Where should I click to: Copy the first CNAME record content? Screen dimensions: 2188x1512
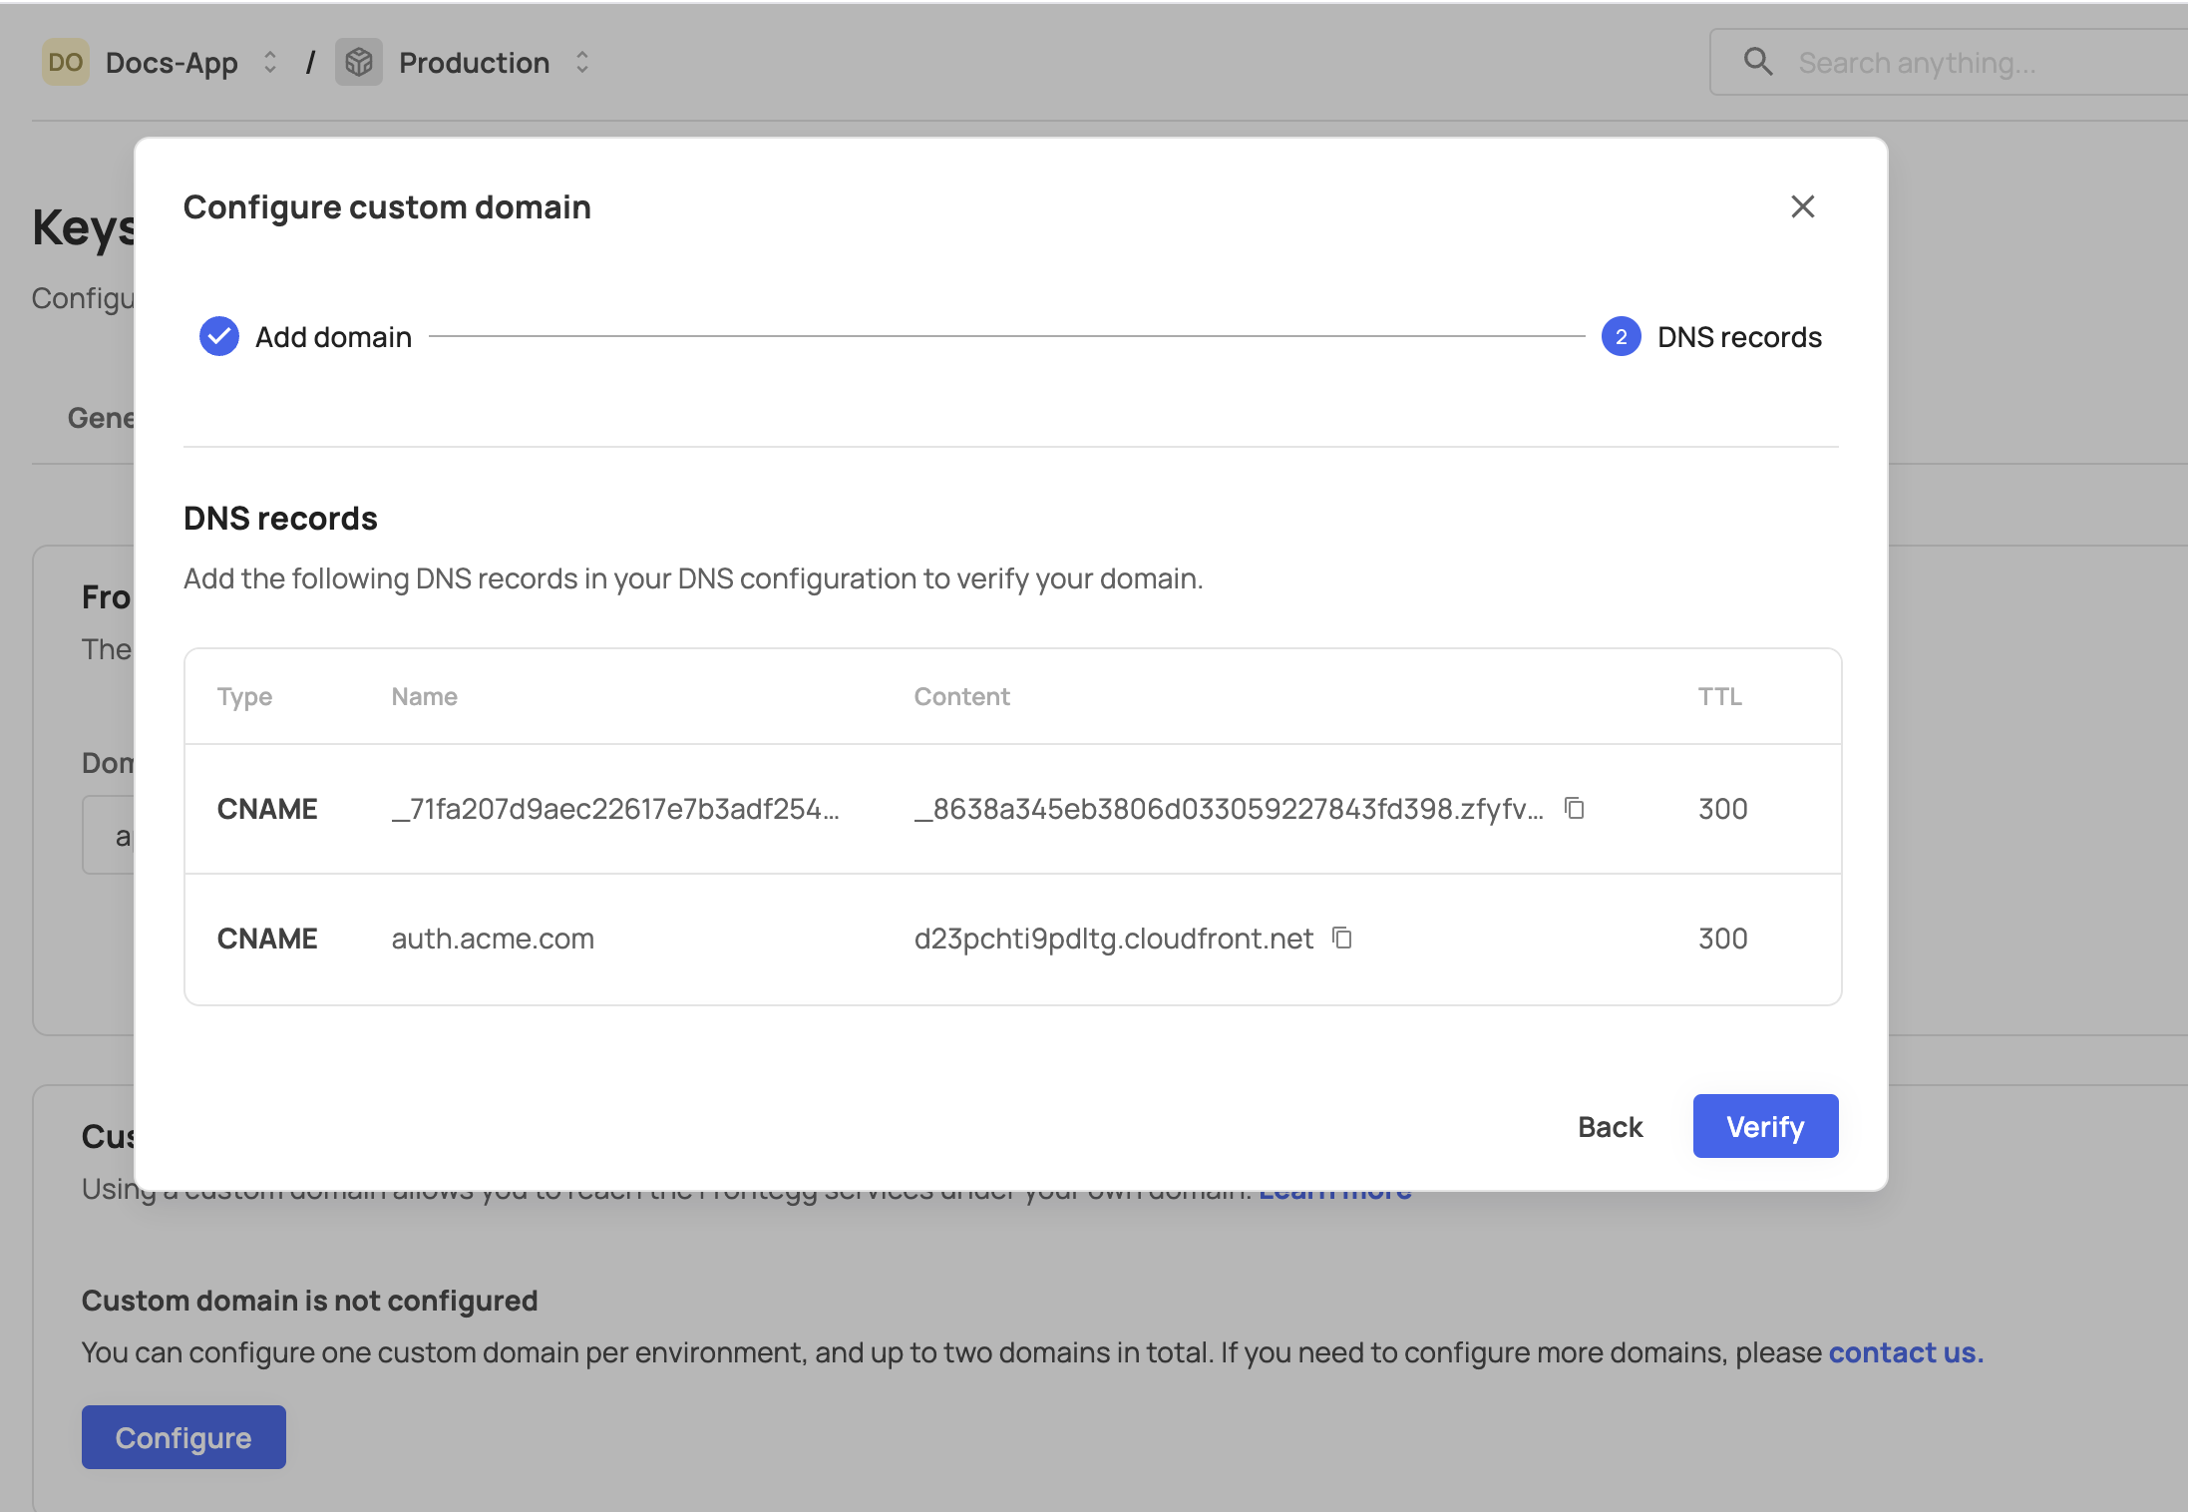pos(1575,809)
